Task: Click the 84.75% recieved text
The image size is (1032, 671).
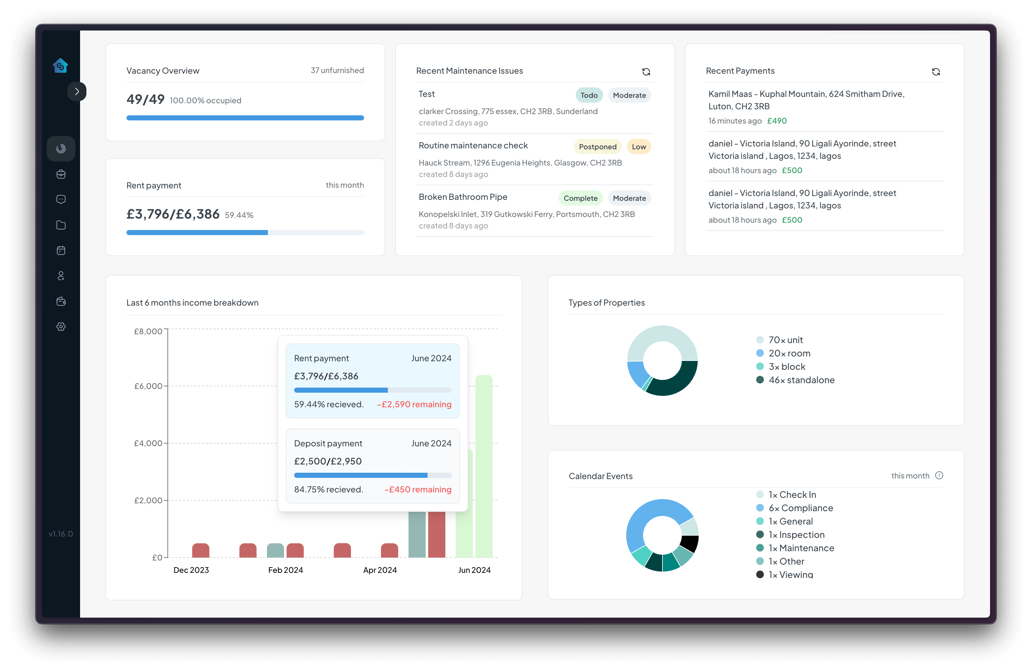Action: coord(328,489)
